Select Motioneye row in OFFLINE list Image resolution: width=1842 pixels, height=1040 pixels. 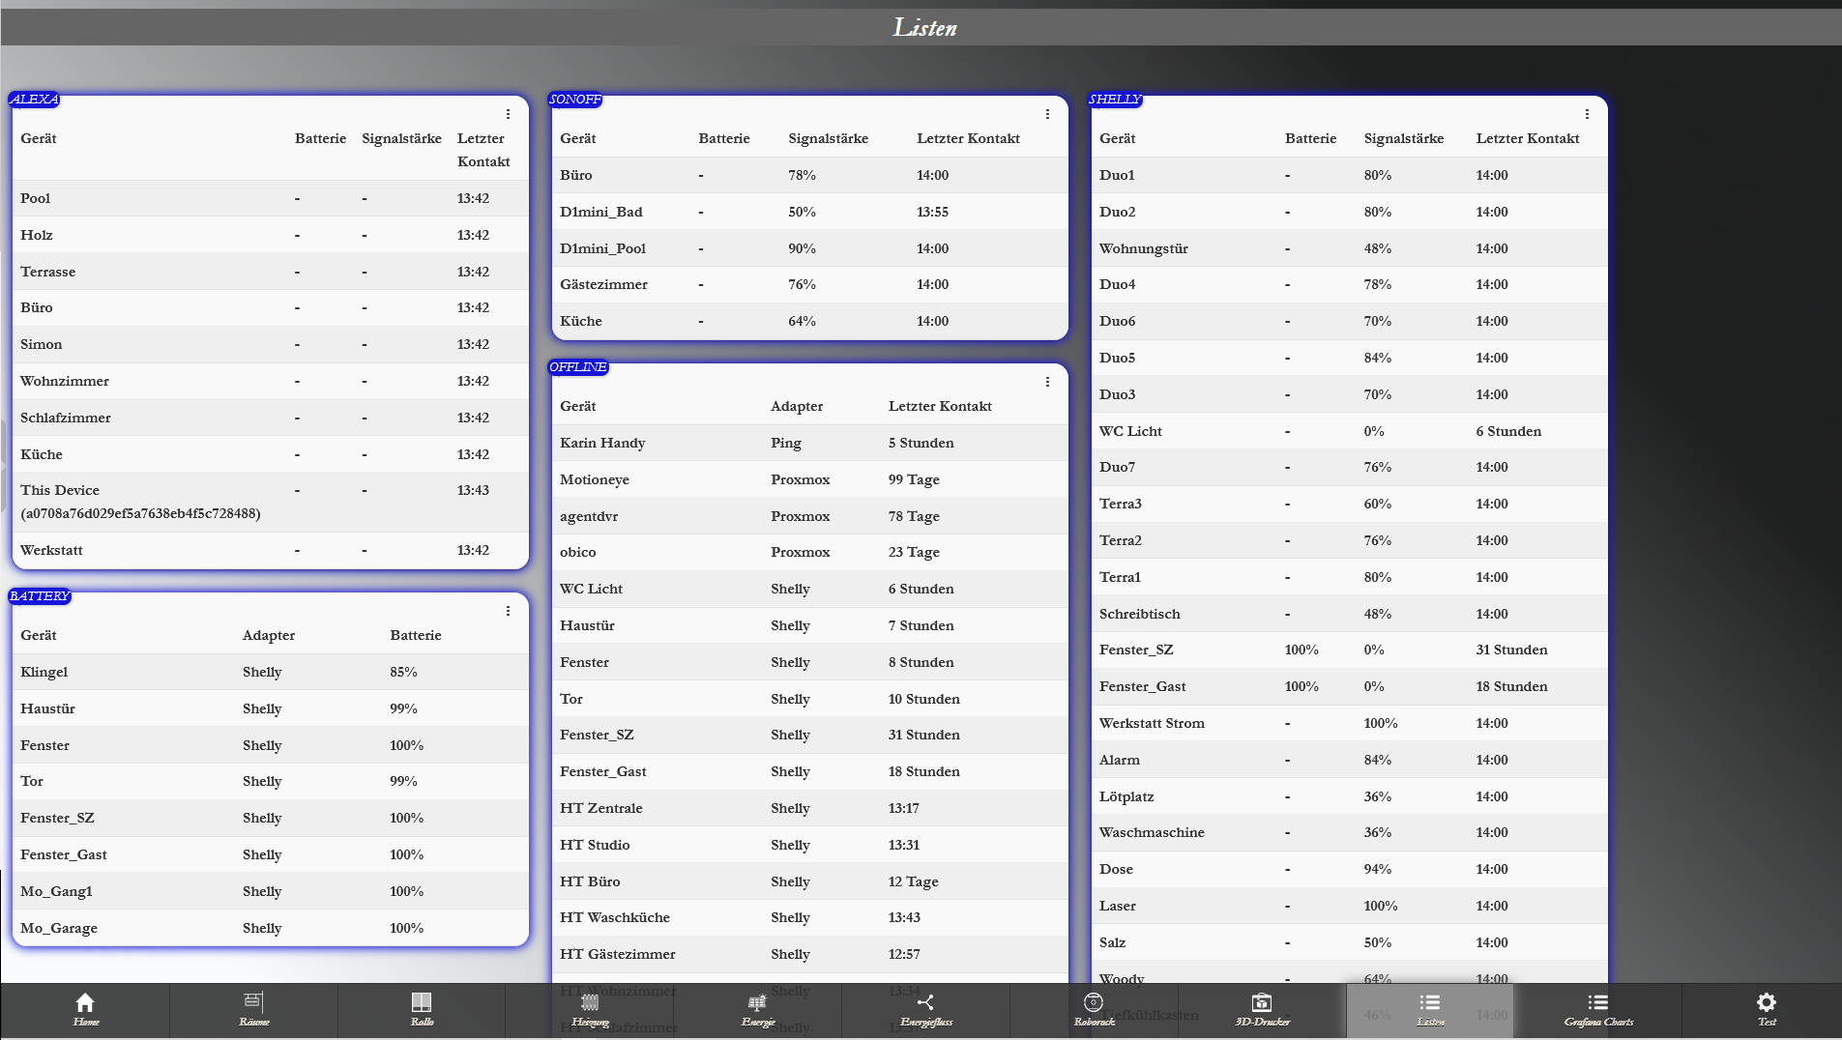click(809, 479)
